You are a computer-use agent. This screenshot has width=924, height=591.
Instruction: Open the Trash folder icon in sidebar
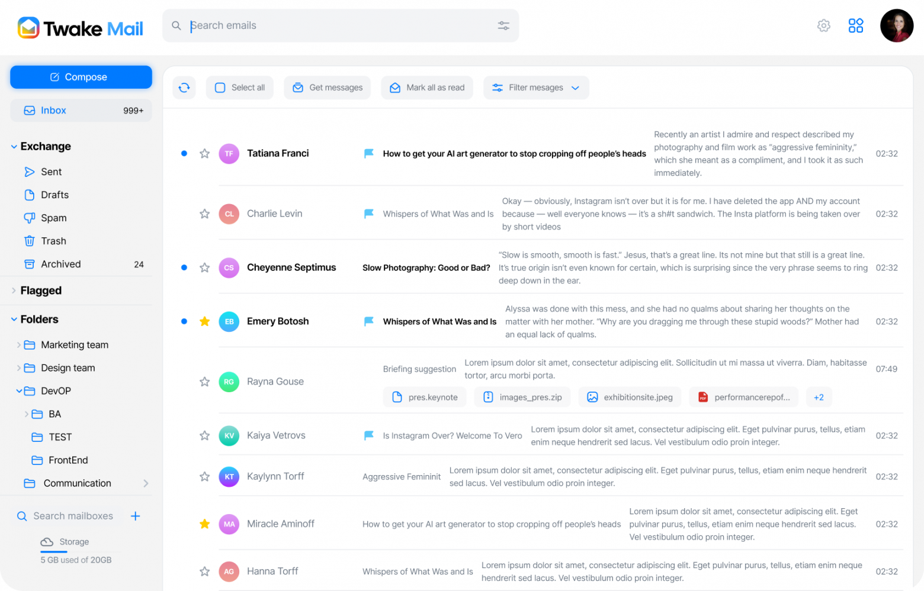click(x=30, y=241)
